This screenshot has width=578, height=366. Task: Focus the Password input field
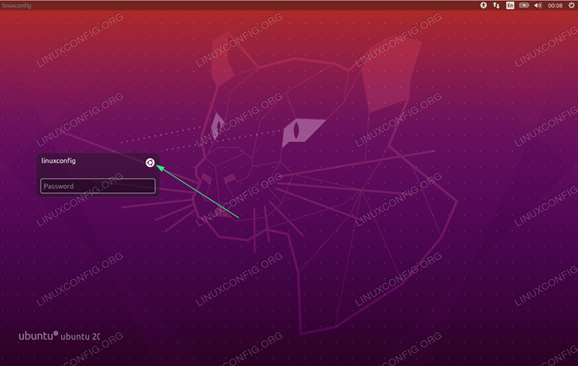pyautogui.click(x=97, y=186)
